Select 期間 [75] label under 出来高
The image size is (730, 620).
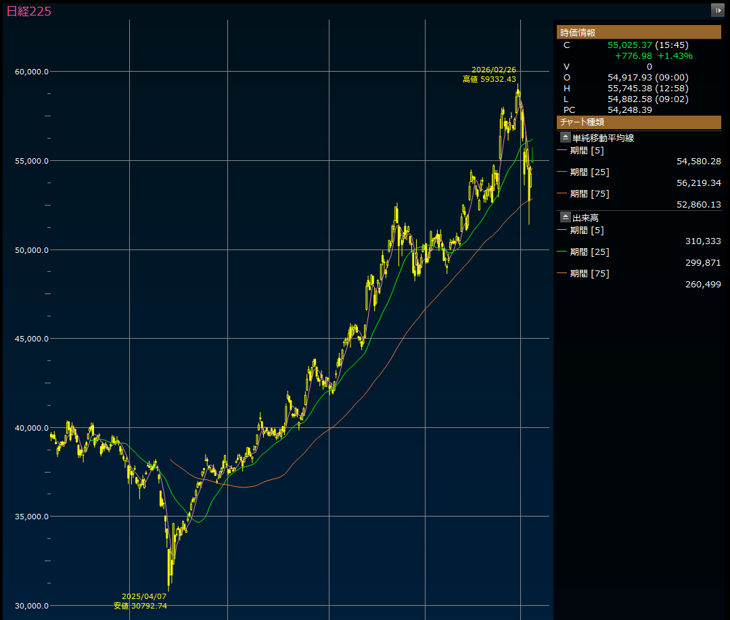click(589, 274)
